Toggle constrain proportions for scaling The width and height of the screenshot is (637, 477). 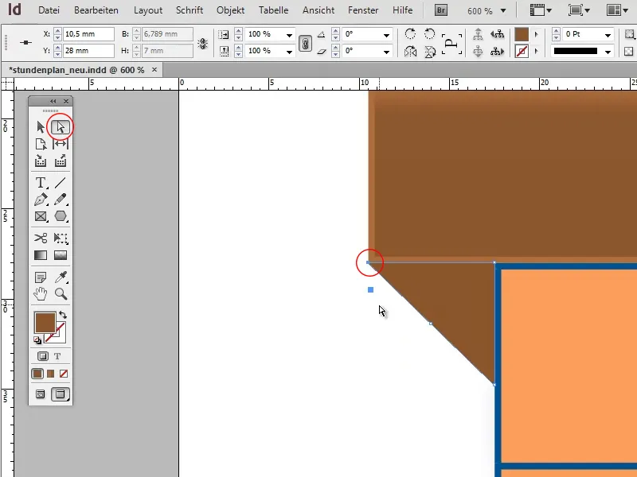[x=305, y=43]
